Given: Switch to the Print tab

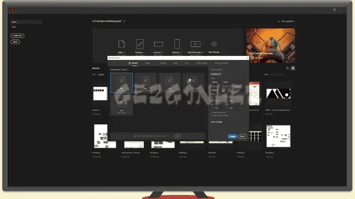Looking at the screenshot, I should [187, 63].
